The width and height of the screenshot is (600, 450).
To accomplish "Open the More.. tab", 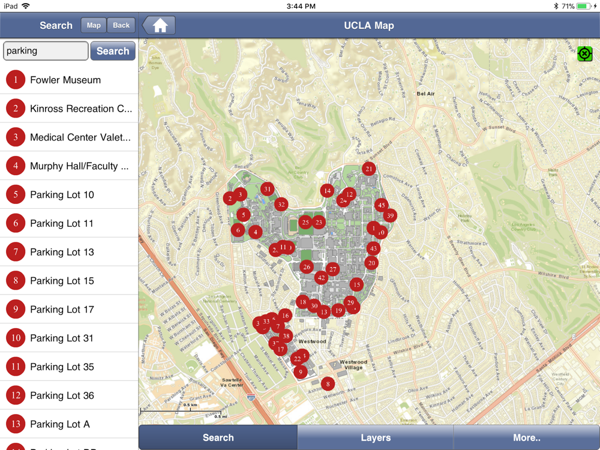I will tap(527, 437).
